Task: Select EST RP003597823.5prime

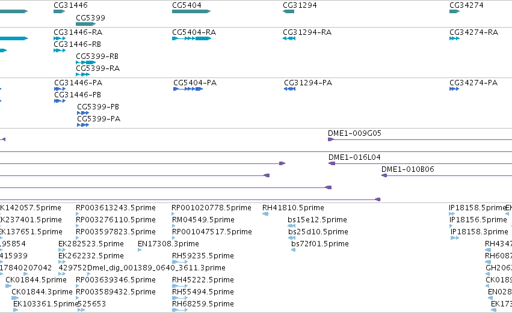Action: pyautogui.click(x=116, y=232)
